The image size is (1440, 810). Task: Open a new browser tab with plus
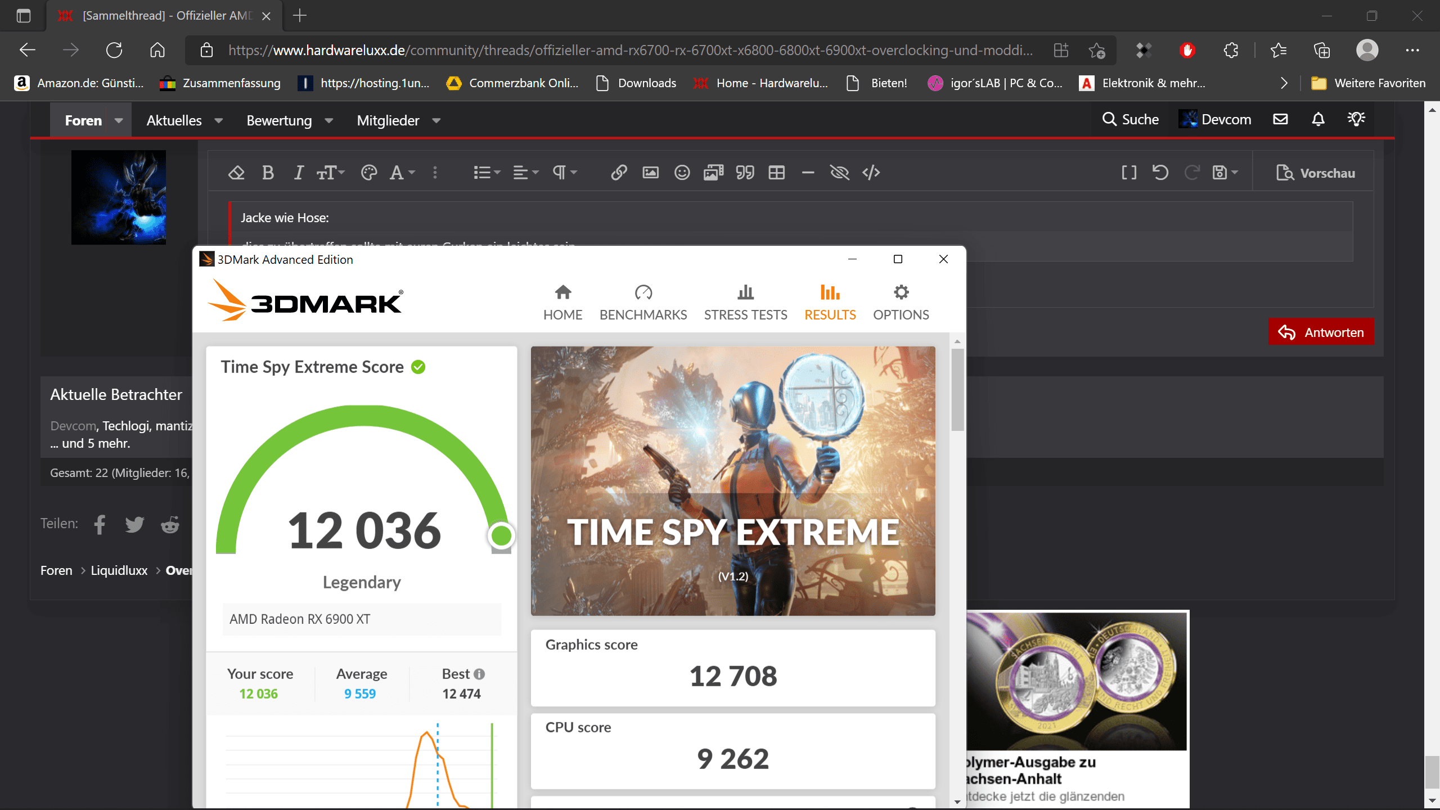[300, 16]
